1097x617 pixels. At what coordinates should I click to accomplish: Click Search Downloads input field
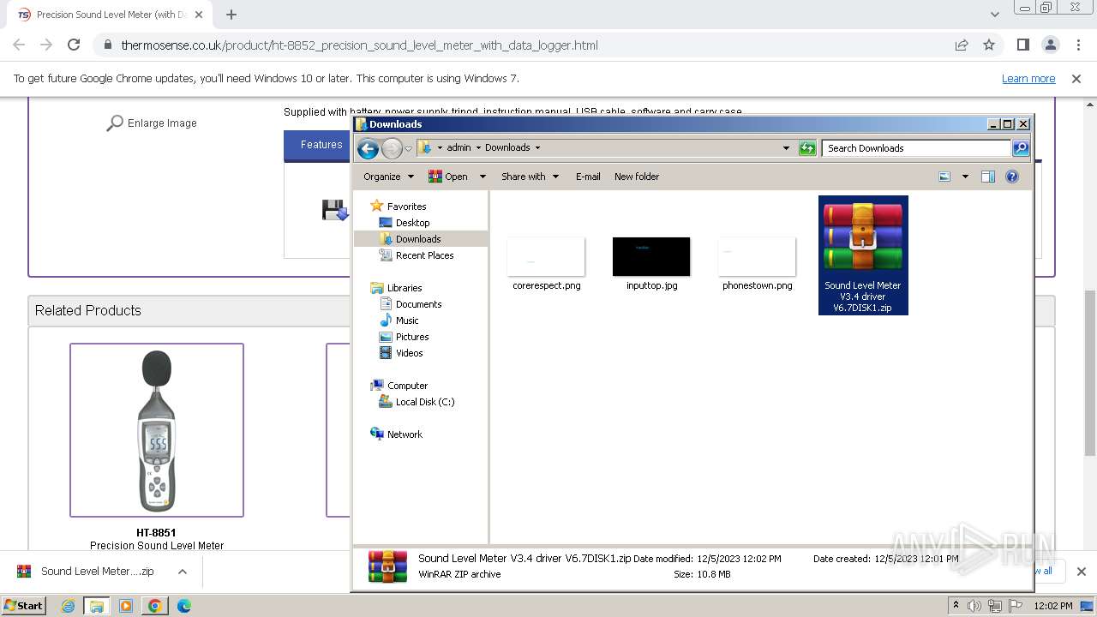[916, 148]
